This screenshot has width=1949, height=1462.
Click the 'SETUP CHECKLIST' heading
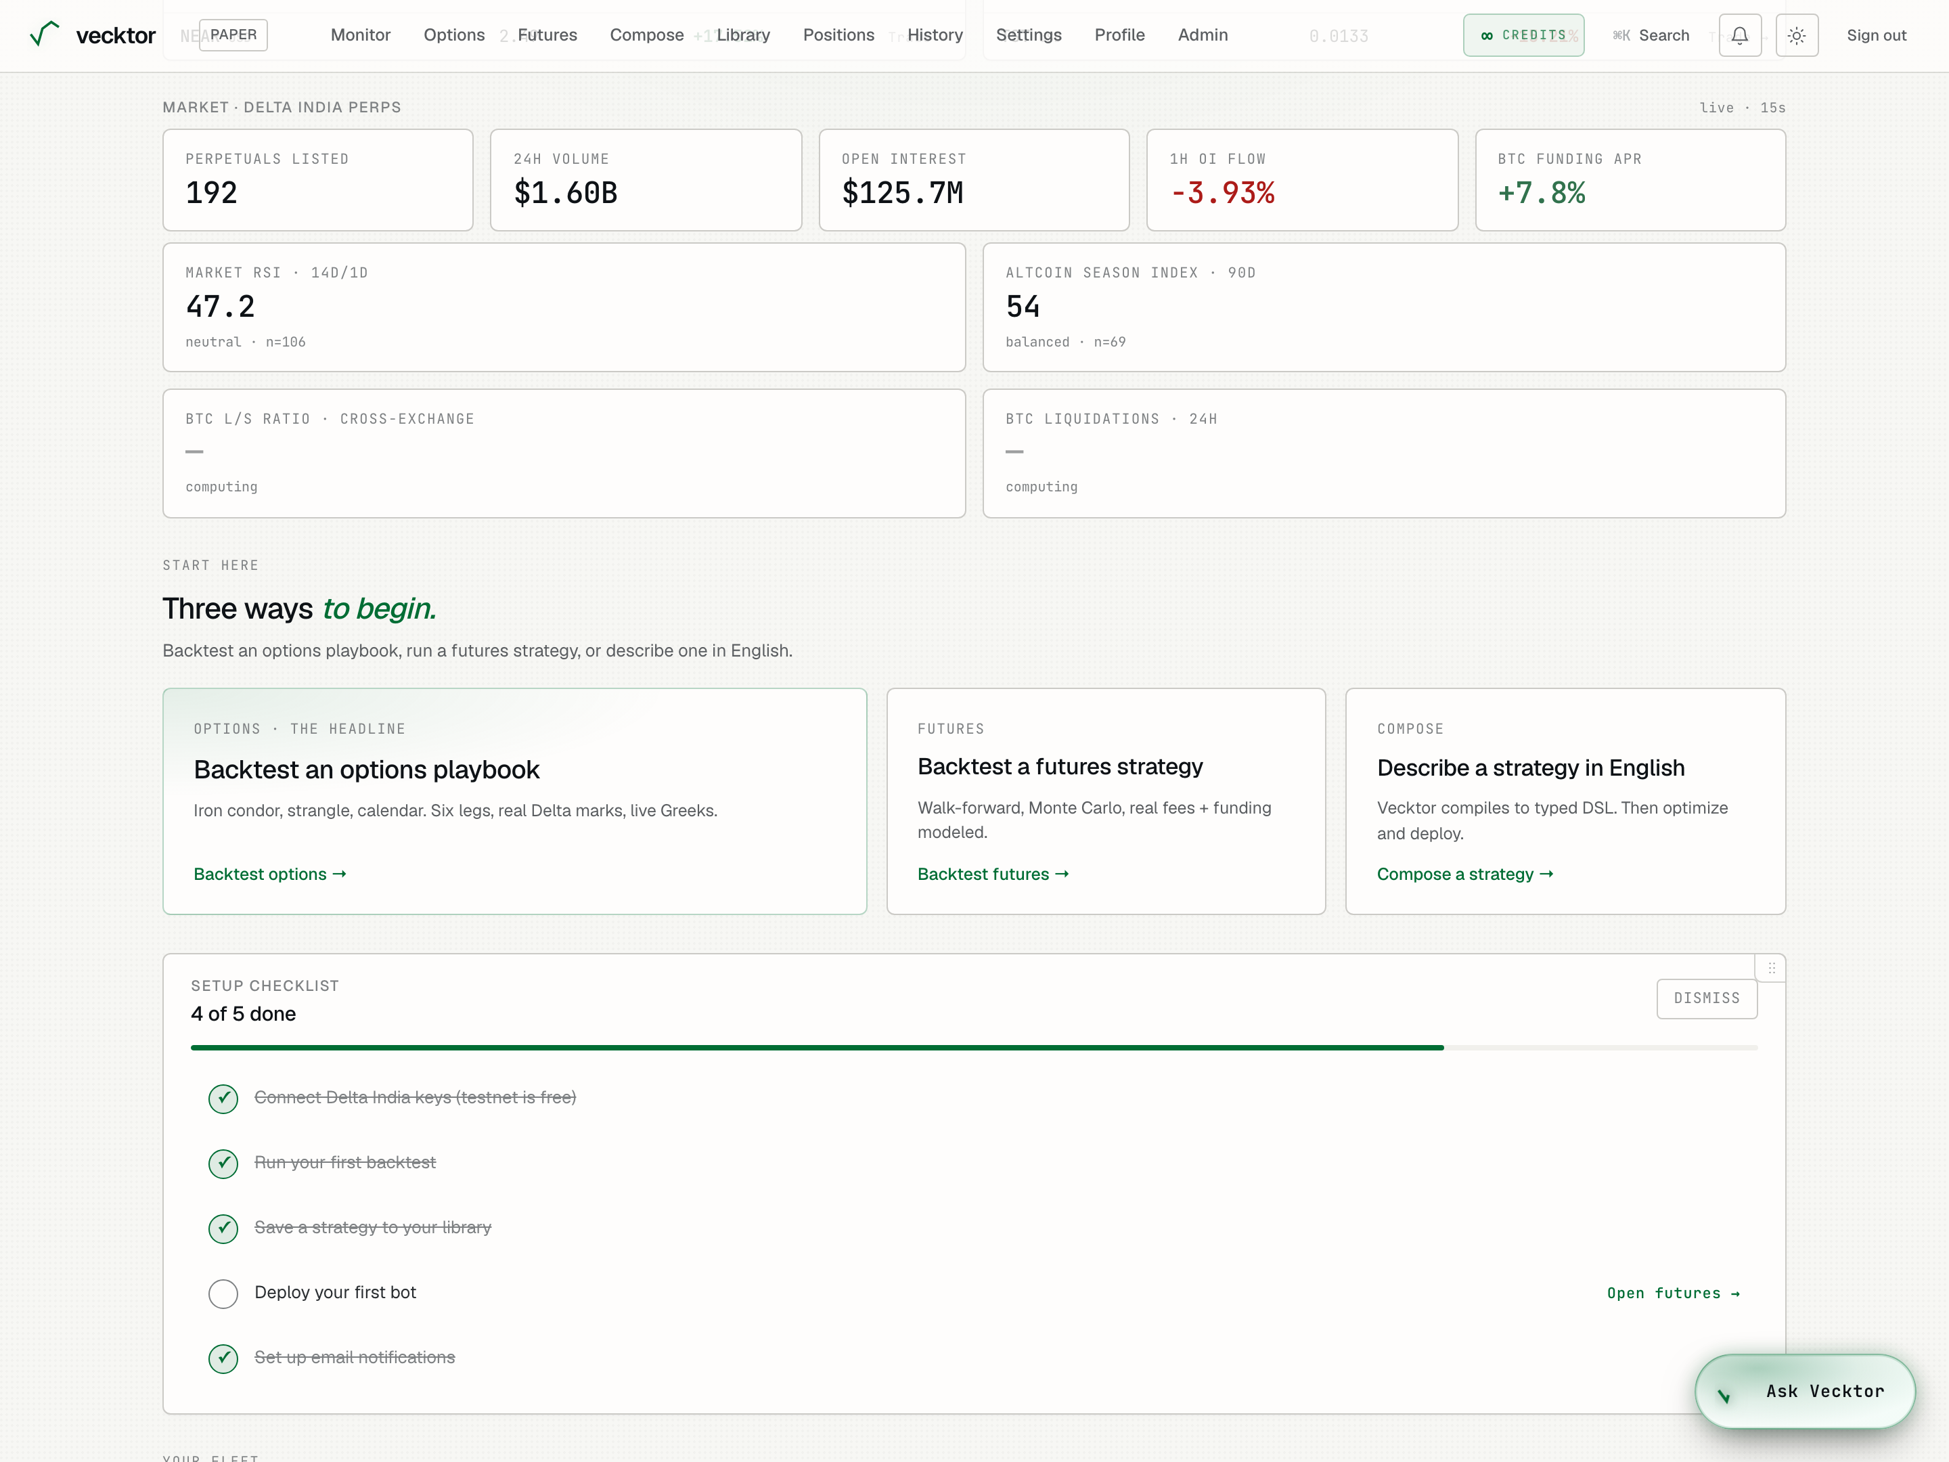265,986
